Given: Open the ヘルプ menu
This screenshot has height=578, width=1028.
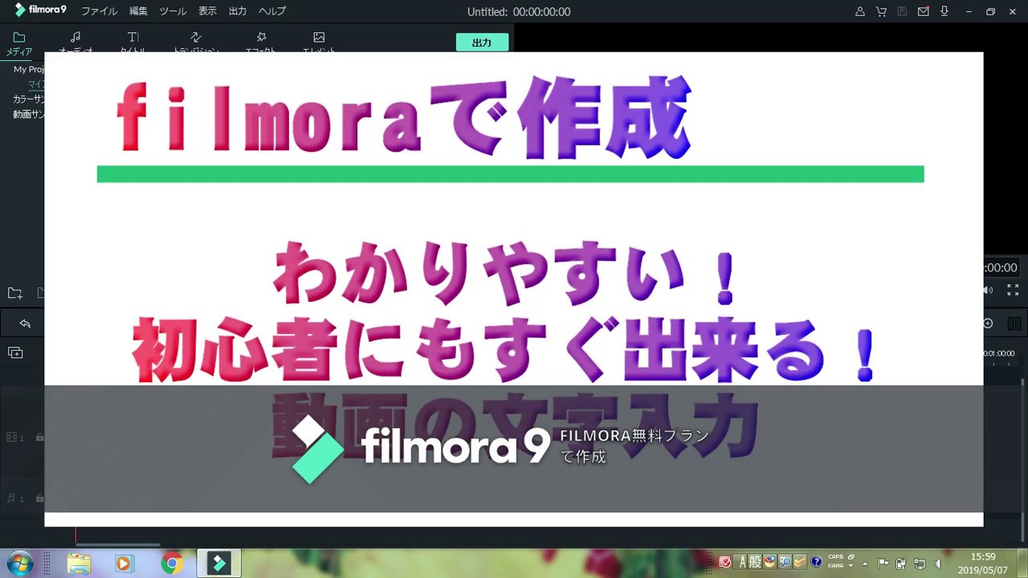Looking at the screenshot, I should click(271, 11).
